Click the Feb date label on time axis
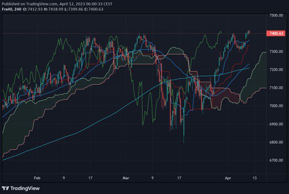 coord(37,178)
